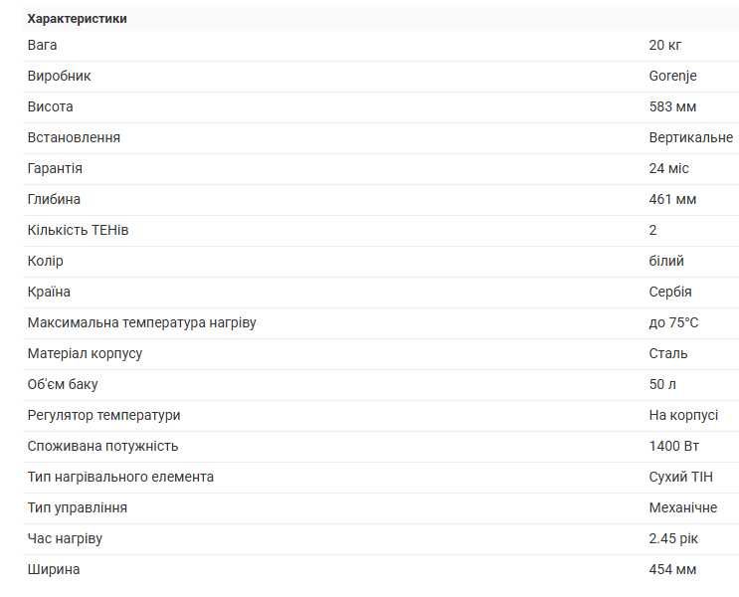739x597 pixels.
Task: Select the "50 л" tank volume value
Action: (x=662, y=384)
